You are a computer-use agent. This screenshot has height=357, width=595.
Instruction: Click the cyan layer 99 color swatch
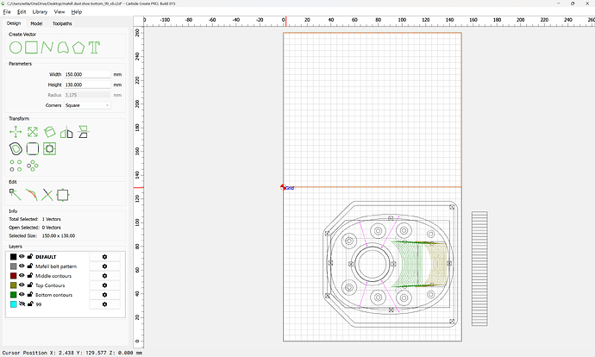coord(13,304)
